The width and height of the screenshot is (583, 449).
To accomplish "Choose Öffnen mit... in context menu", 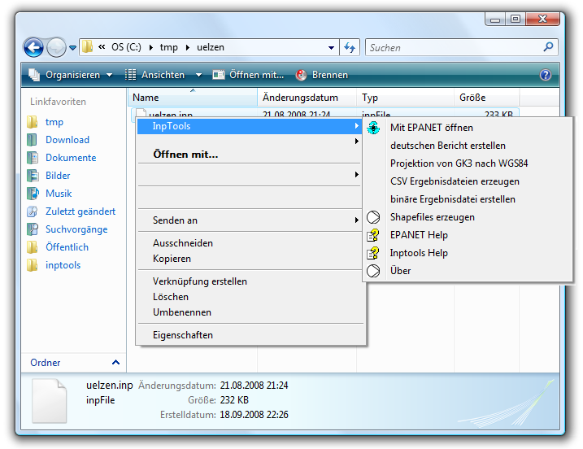I will click(x=249, y=155).
